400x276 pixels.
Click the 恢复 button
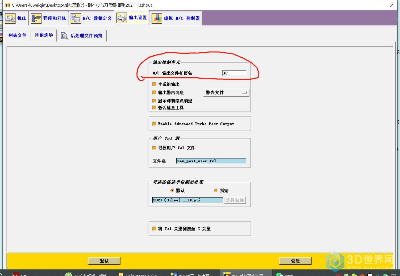click(295, 261)
